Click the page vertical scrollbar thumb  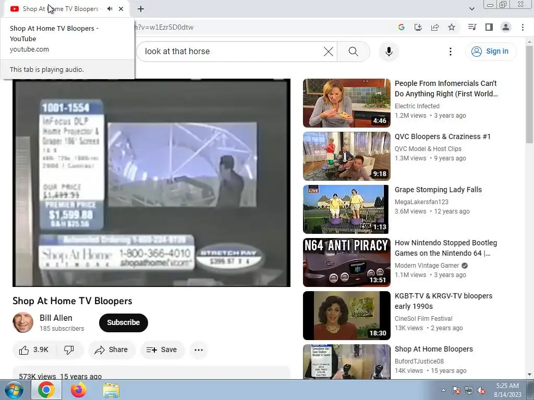(529, 95)
